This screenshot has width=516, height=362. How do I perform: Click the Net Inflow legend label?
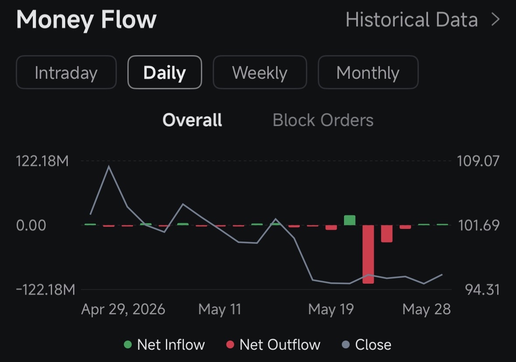(171, 344)
